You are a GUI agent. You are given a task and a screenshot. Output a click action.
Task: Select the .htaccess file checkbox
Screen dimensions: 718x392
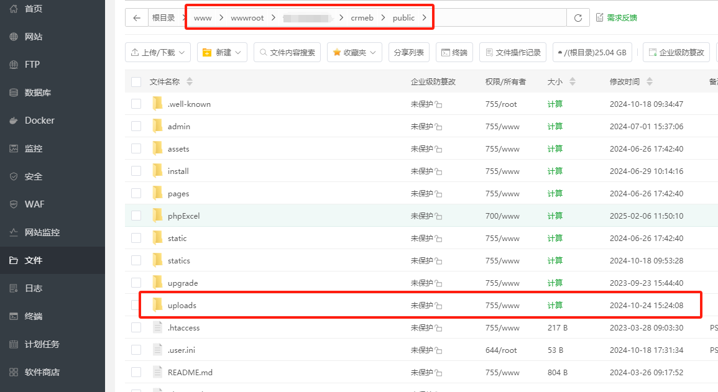136,328
